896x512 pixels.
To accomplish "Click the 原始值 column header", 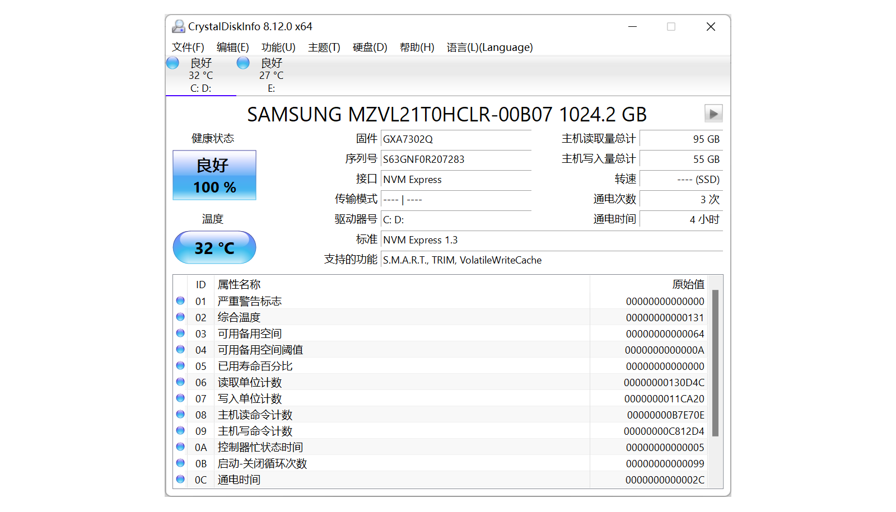I will [649, 284].
